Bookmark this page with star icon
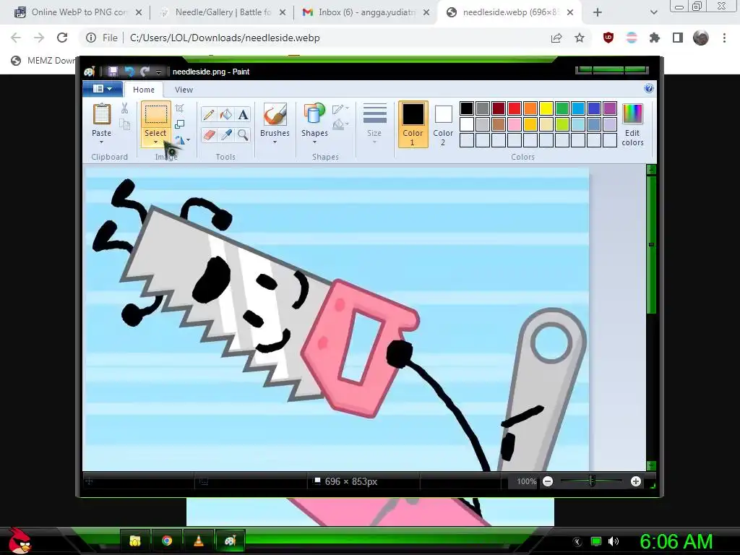 [x=580, y=38]
